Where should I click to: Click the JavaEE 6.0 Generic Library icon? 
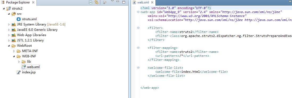coord(14,30)
